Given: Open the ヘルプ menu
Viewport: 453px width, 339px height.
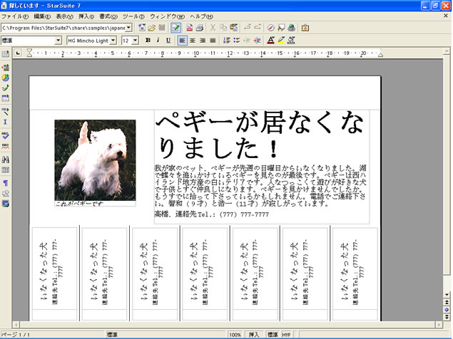Looking at the screenshot, I should click(202, 16).
